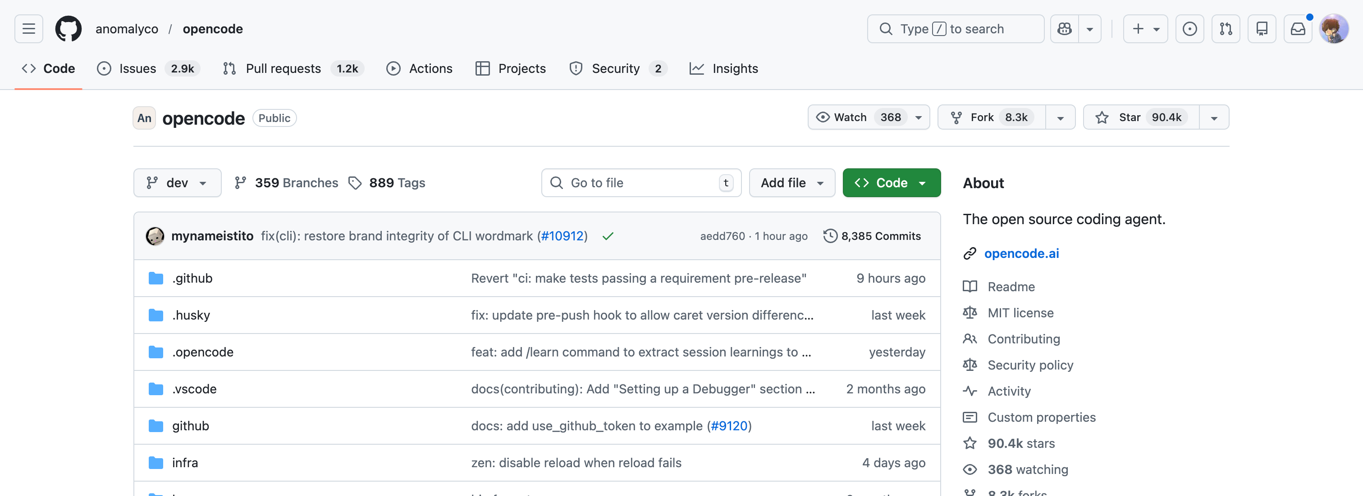Open the Create new plus dropdown
Viewport: 1363px width, 496px height.
click(1146, 28)
